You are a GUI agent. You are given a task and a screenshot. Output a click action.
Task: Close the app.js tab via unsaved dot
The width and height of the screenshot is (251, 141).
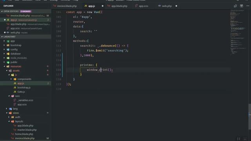pos(103,6)
